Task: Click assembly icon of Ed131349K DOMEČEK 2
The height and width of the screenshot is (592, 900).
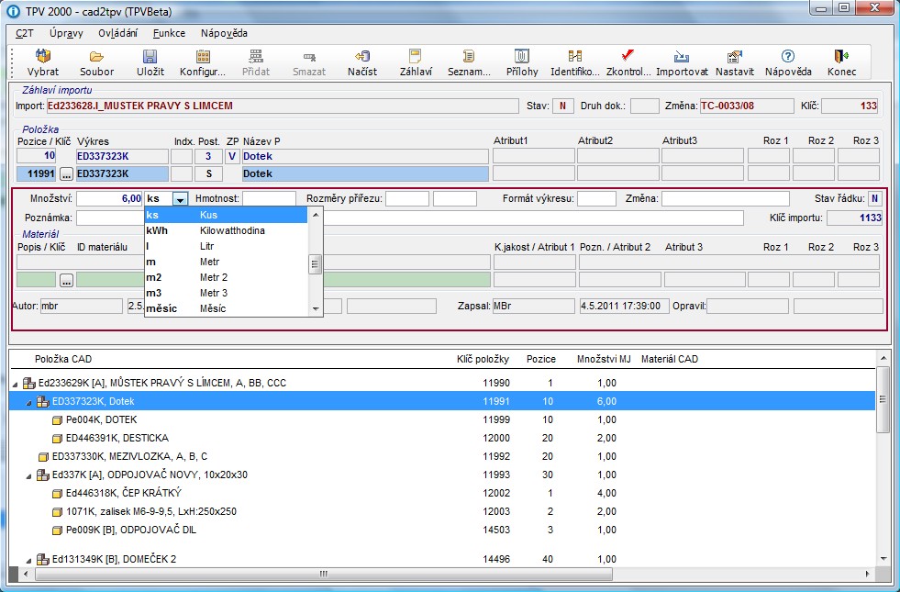Action: (43, 559)
